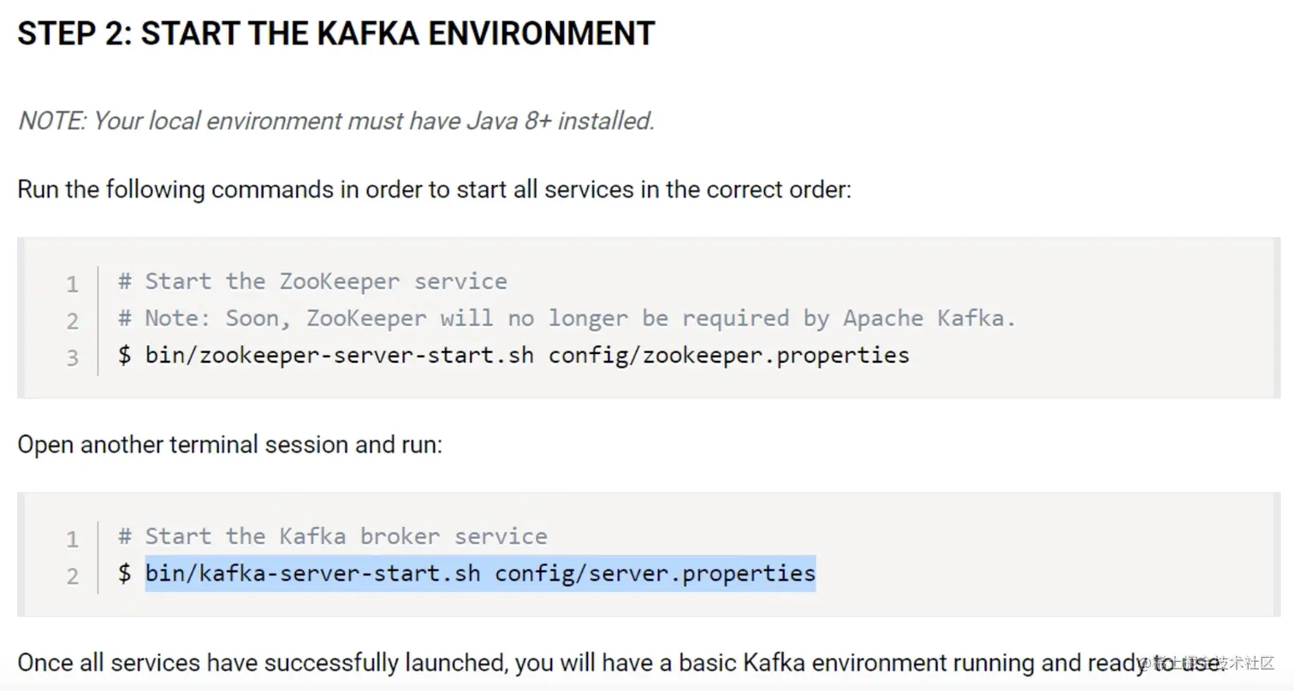The width and height of the screenshot is (1294, 691).
Task: Click the dollar prompt before bin/zookeeper-server-start.sh
Action: click(125, 355)
